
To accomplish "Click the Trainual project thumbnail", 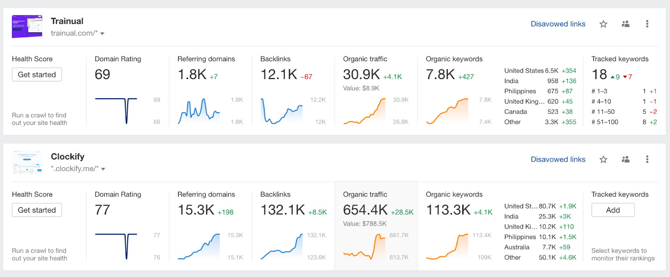I will click(x=27, y=26).
